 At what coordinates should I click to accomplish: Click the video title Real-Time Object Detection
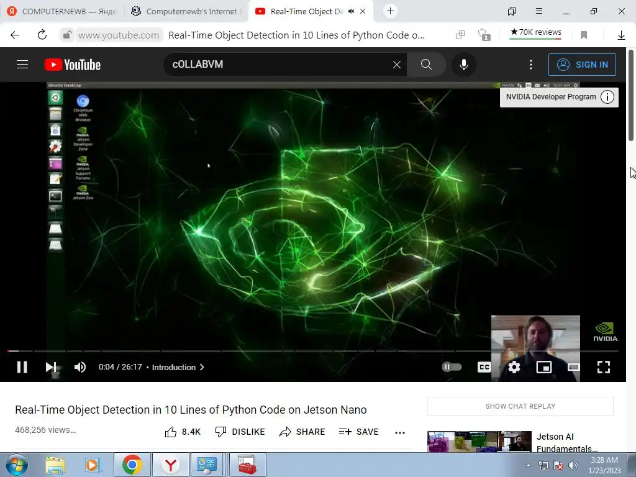coord(191,410)
